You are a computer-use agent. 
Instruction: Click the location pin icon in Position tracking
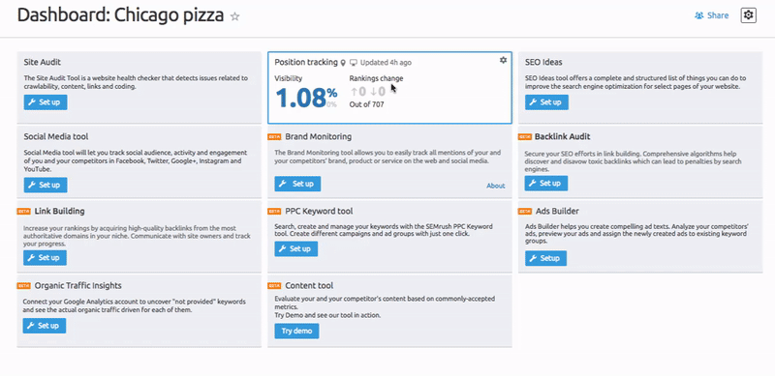click(x=343, y=63)
